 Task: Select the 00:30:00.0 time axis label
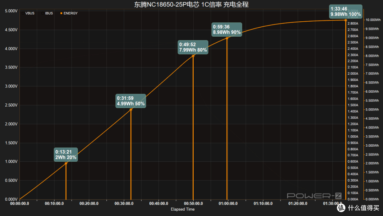(124, 204)
